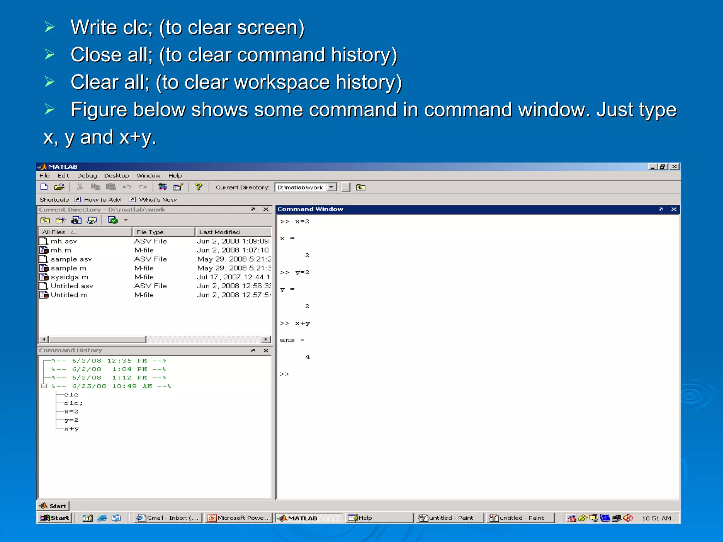The height and width of the screenshot is (542, 723).
Task: Click the Find files binoculars icon
Action: coord(76,221)
